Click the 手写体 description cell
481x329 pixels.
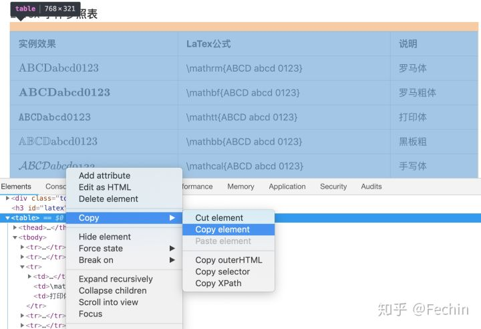(434, 166)
